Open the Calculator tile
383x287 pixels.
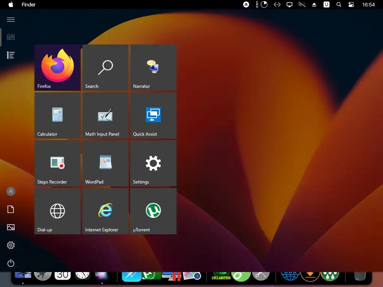click(x=57, y=115)
